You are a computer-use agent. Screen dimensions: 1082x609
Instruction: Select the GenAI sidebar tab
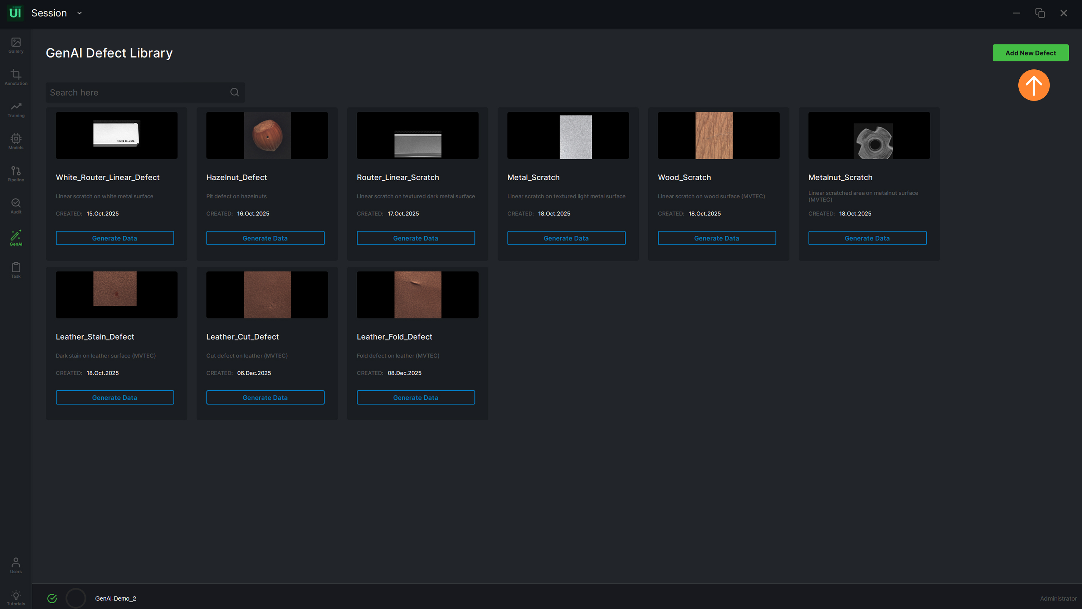[16, 238]
